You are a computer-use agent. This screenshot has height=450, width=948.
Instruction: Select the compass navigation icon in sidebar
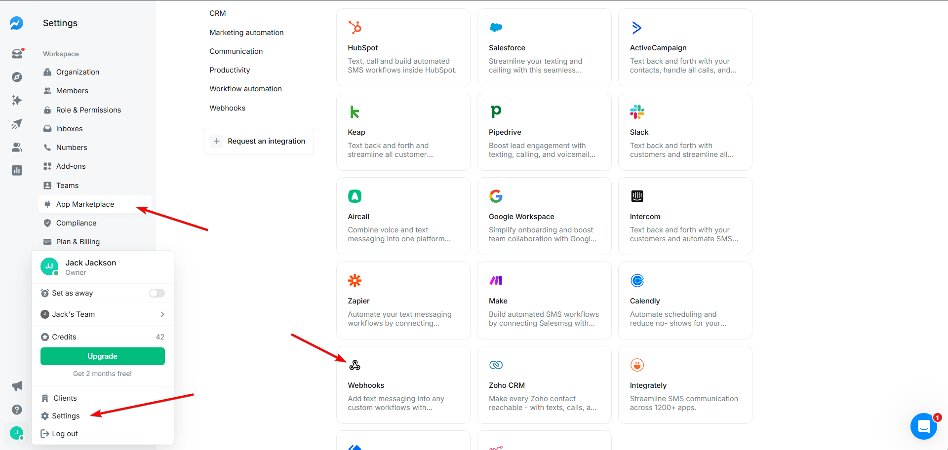[x=16, y=77]
